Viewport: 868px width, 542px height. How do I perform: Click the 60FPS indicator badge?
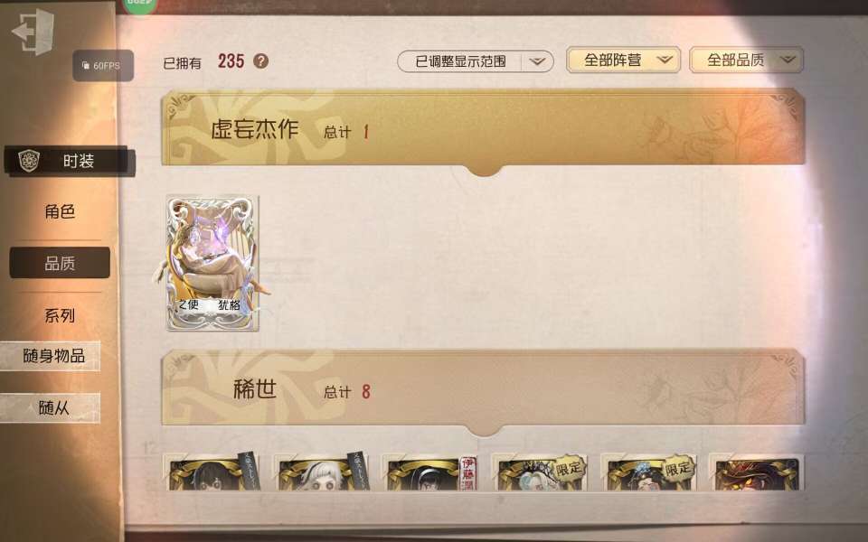103,65
